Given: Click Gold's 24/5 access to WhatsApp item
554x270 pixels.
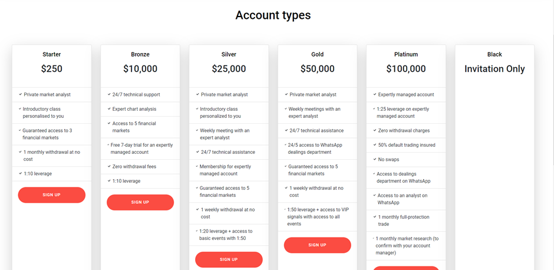Looking at the screenshot, I should coord(315,149).
